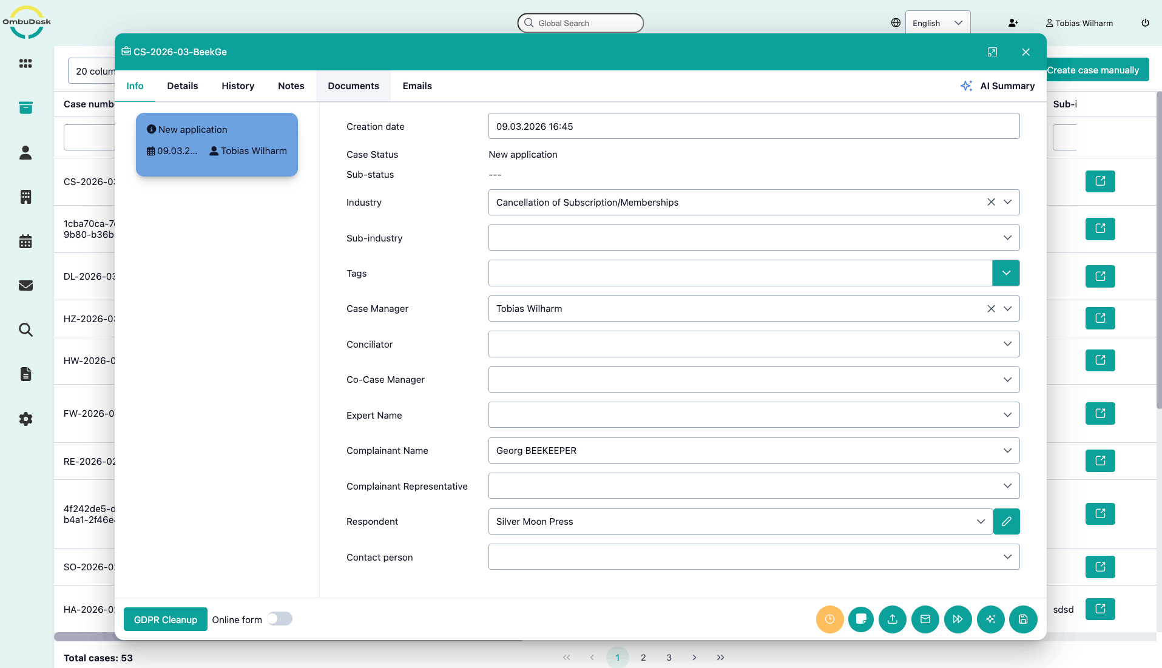Click the send email icon button

(x=925, y=619)
